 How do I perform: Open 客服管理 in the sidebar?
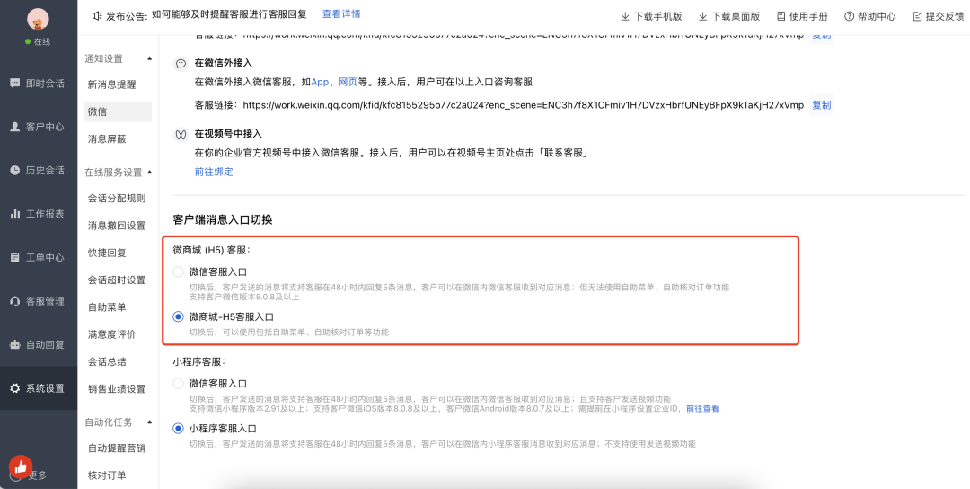tap(39, 301)
